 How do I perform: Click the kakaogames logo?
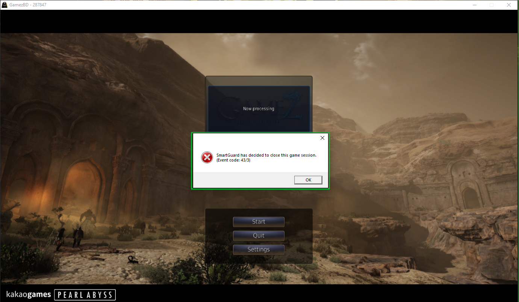tap(29, 294)
